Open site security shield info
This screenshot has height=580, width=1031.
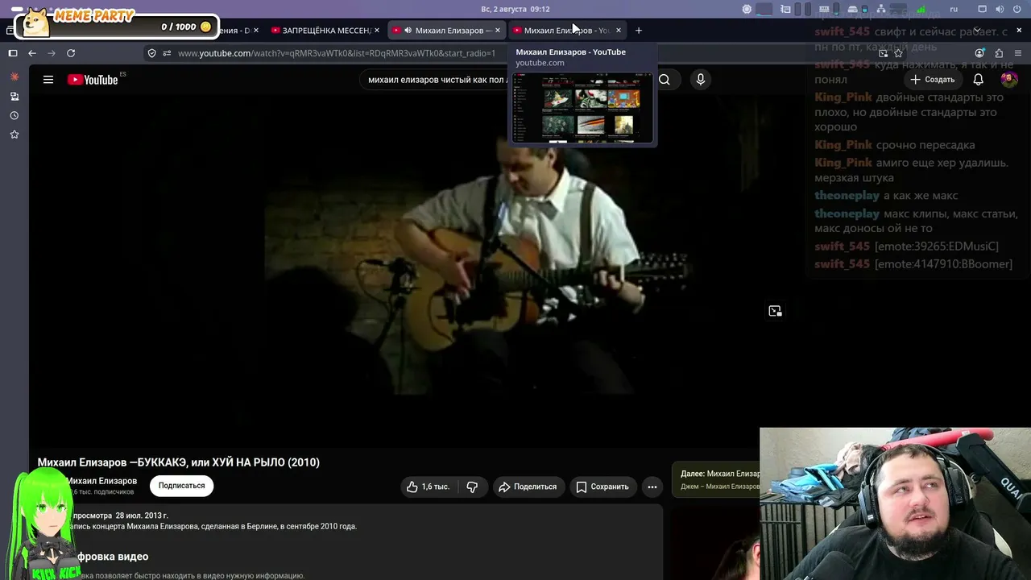point(151,53)
